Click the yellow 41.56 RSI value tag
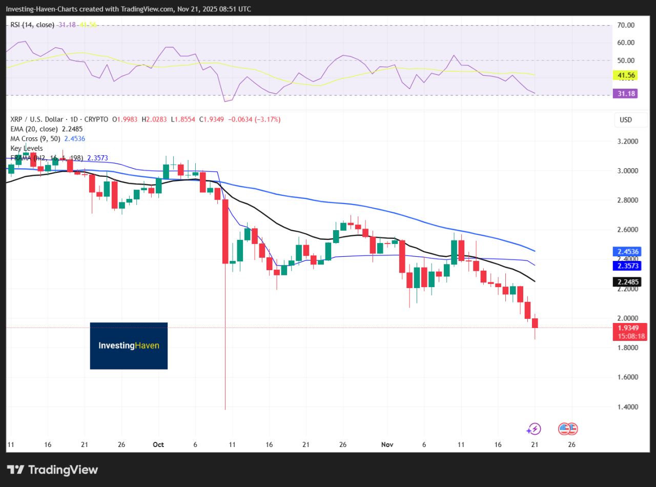The width and height of the screenshot is (656, 487). 626,75
